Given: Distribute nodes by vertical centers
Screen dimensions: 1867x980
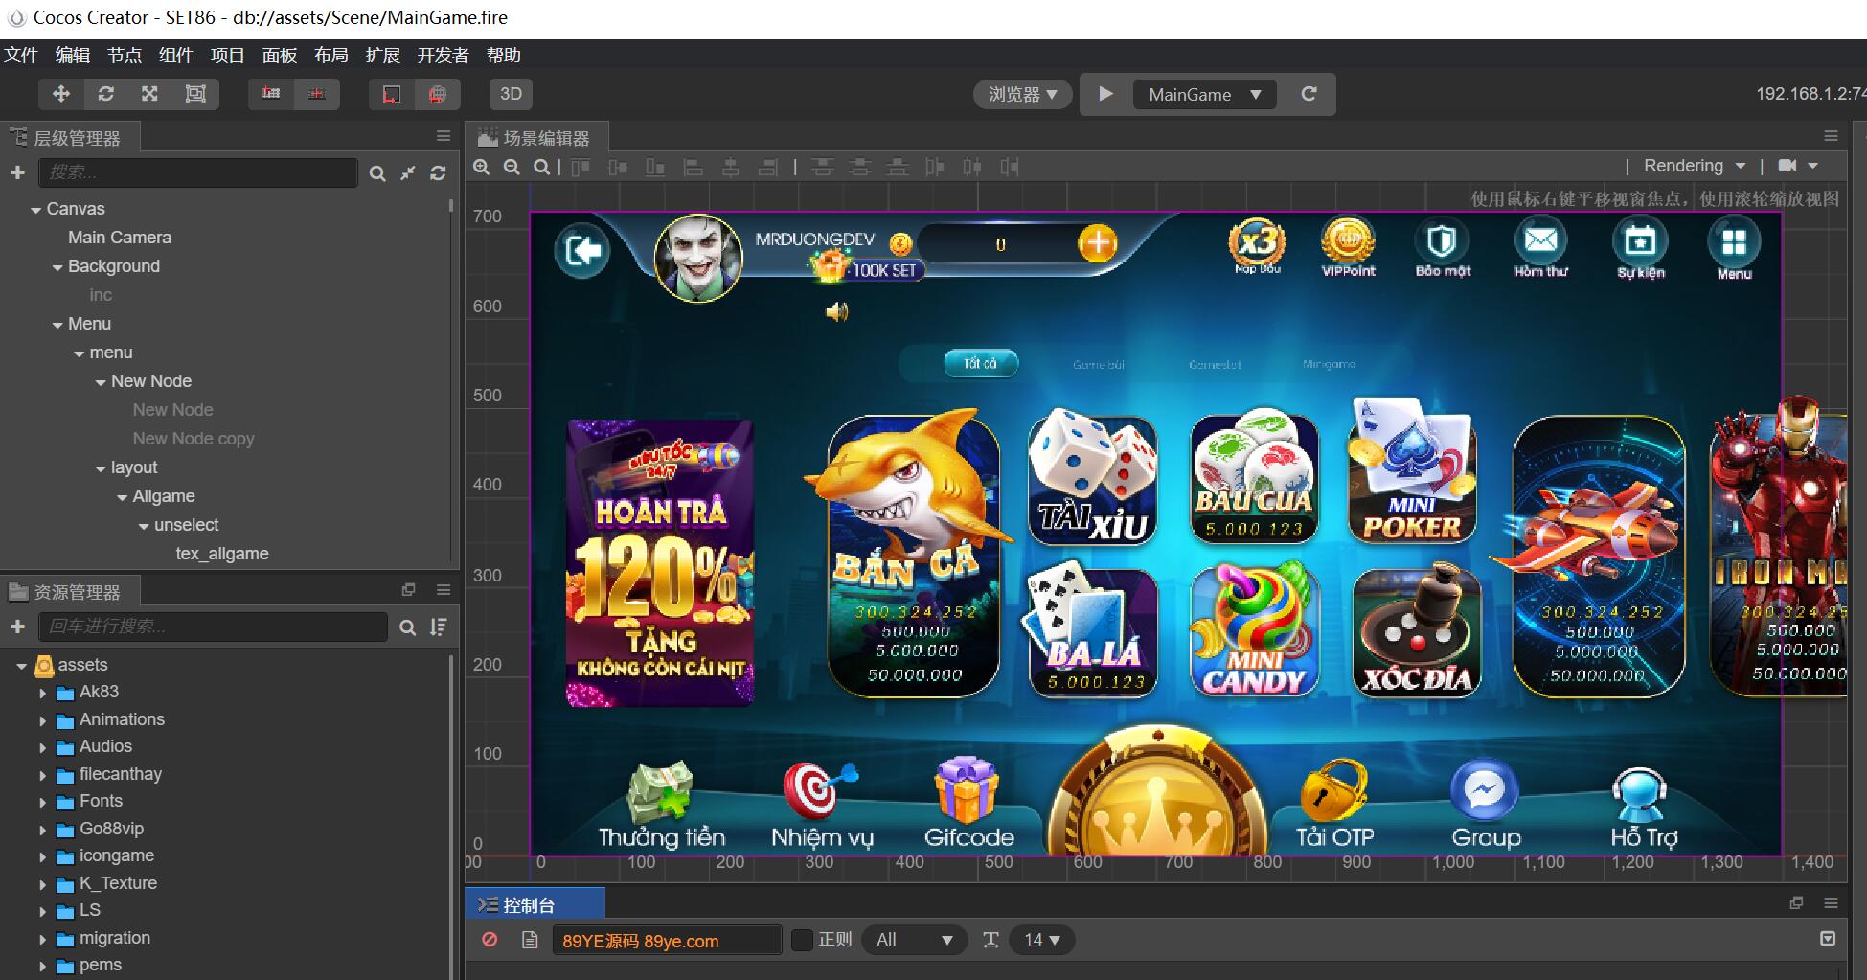Looking at the screenshot, I should (x=859, y=168).
